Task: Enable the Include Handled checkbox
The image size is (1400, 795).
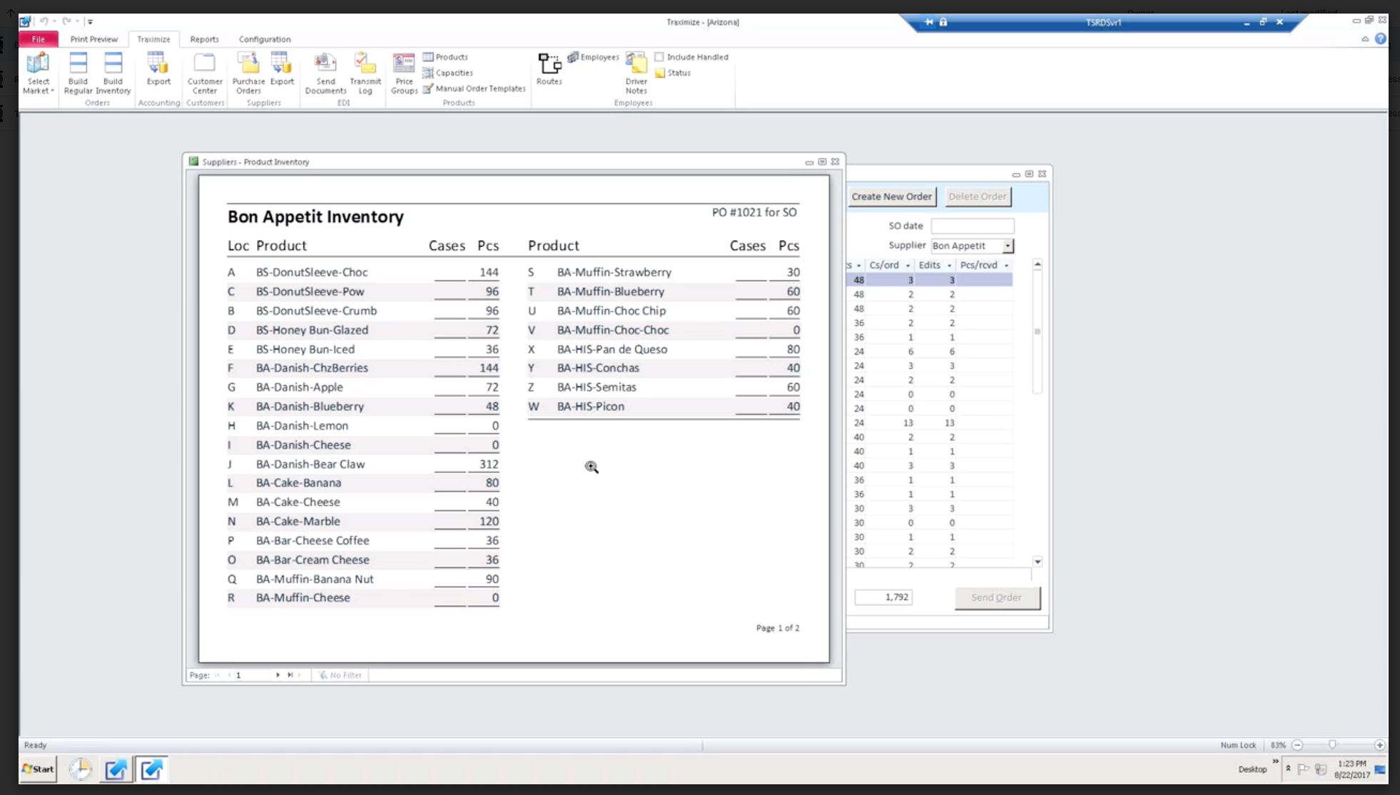Action: pos(659,57)
